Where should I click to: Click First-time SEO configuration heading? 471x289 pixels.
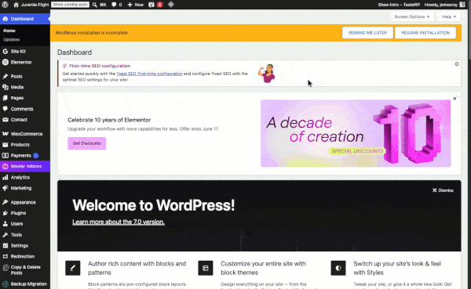100,66
